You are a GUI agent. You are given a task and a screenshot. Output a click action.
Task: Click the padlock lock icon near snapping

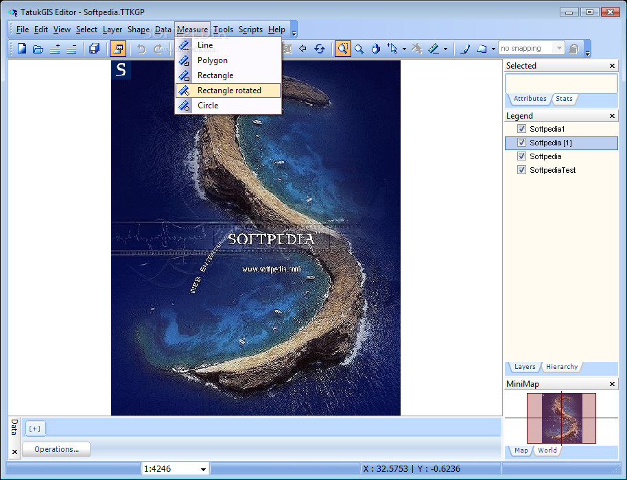click(x=573, y=49)
